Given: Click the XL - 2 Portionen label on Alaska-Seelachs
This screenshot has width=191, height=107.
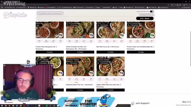Looking at the screenshot, I should (x=72, y=25).
